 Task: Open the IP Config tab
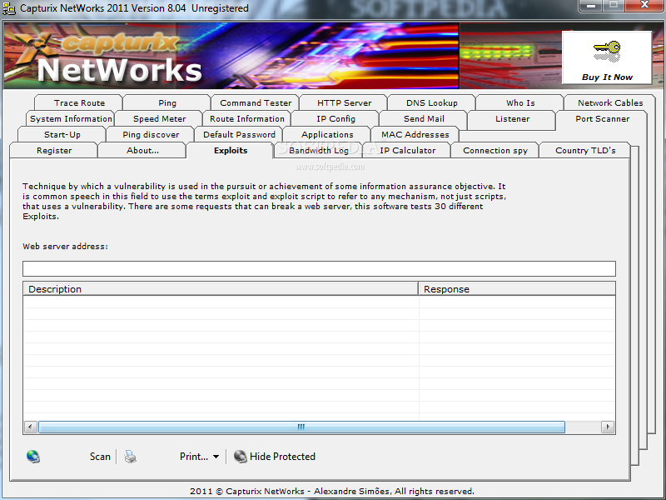click(335, 118)
